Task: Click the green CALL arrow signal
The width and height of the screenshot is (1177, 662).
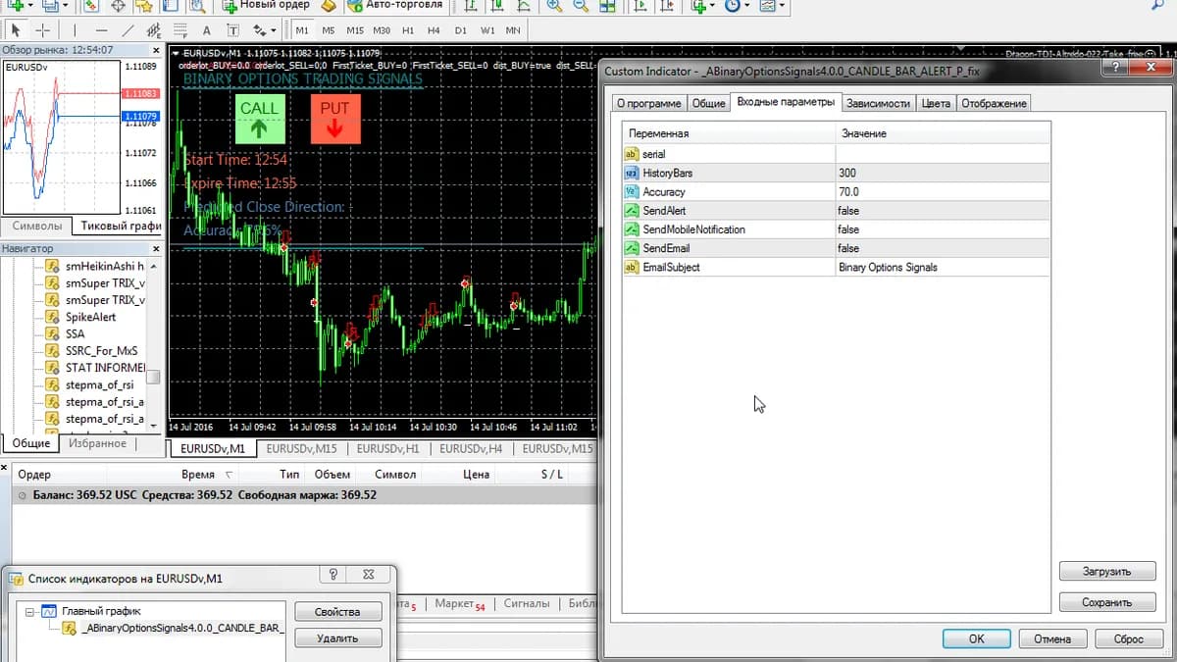Action: tap(259, 119)
